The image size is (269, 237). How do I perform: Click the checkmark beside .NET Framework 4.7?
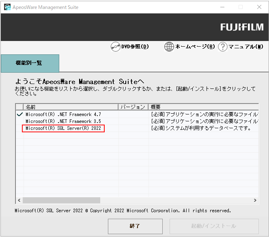point(19,114)
